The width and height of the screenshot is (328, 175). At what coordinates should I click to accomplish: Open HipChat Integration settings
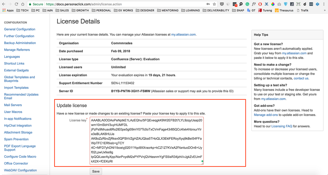[x=18, y=126]
